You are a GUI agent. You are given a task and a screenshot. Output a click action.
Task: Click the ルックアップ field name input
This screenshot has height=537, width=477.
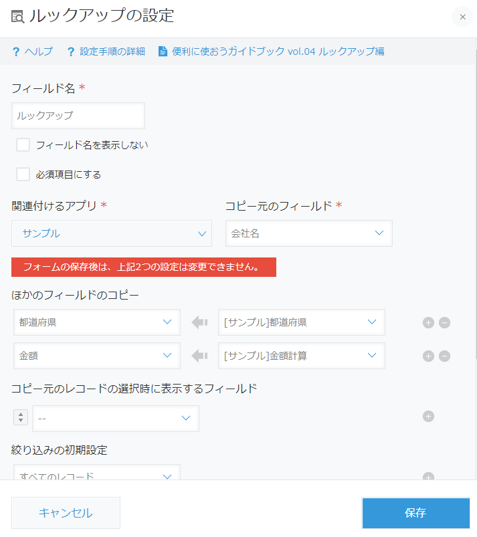click(78, 115)
